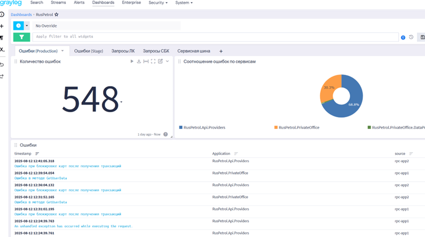Viewport: 425px width, 237px height.
Task: Click the info icon in the left sidebar
Action: point(2,15)
